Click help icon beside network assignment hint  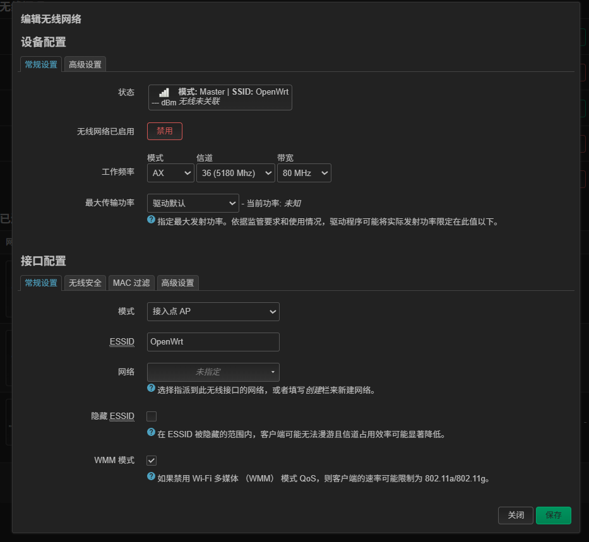coord(152,389)
